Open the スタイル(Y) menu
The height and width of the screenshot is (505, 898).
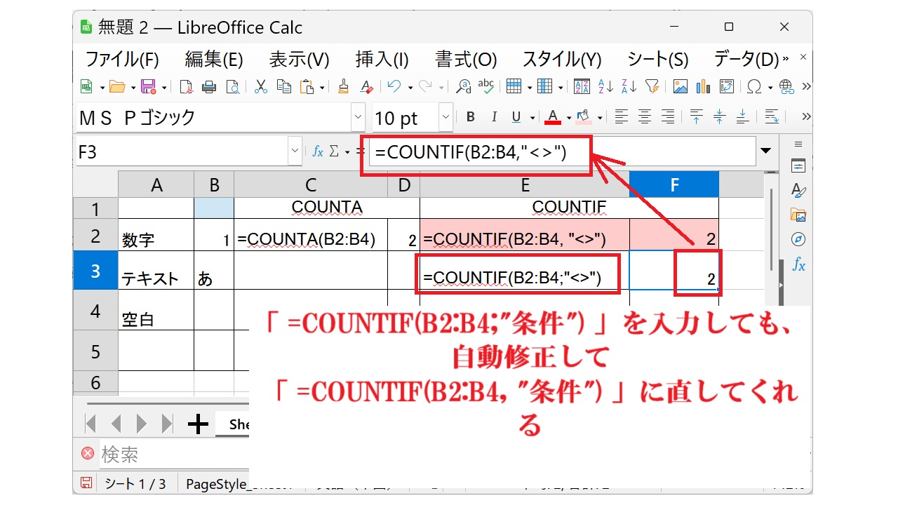click(562, 60)
